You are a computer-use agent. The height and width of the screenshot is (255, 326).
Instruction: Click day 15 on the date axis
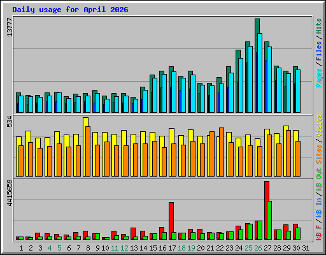pyautogui.click(x=153, y=248)
